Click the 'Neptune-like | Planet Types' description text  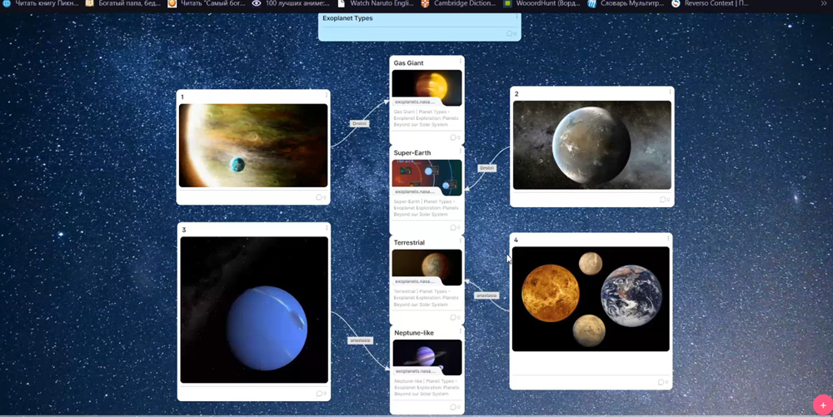[426, 387]
